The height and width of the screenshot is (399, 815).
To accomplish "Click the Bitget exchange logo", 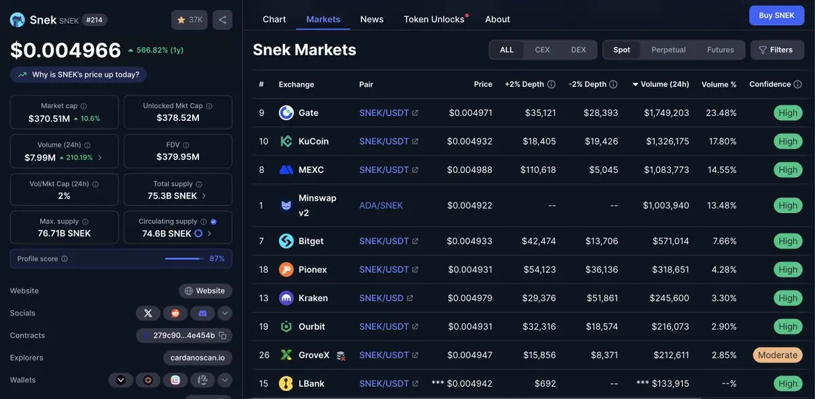I will tap(286, 241).
